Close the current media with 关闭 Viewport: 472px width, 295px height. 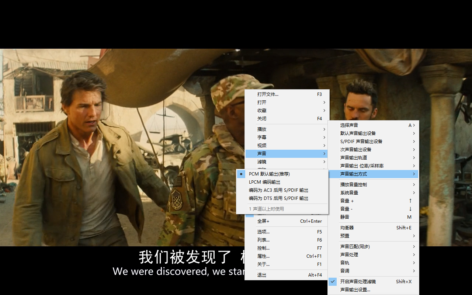click(x=262, y=118)
